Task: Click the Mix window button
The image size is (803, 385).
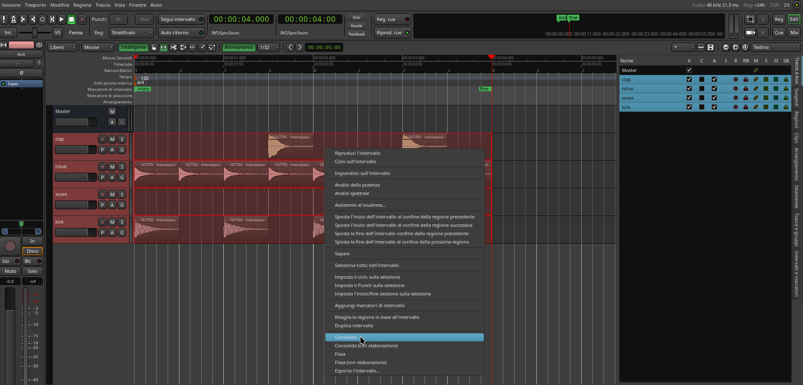Action: point(794,33)
